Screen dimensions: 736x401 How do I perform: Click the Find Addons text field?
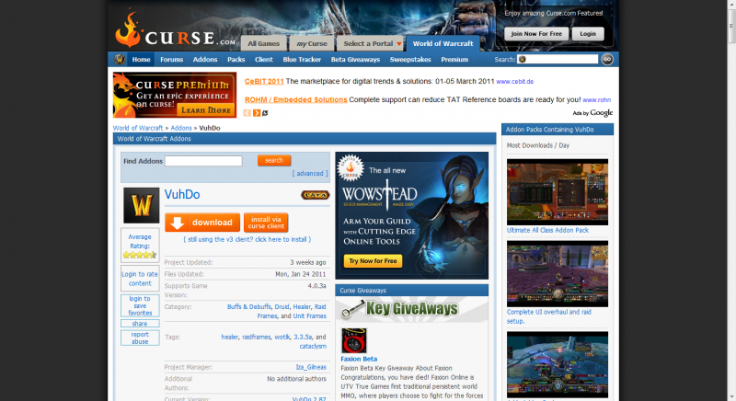[x=203, y=160]
